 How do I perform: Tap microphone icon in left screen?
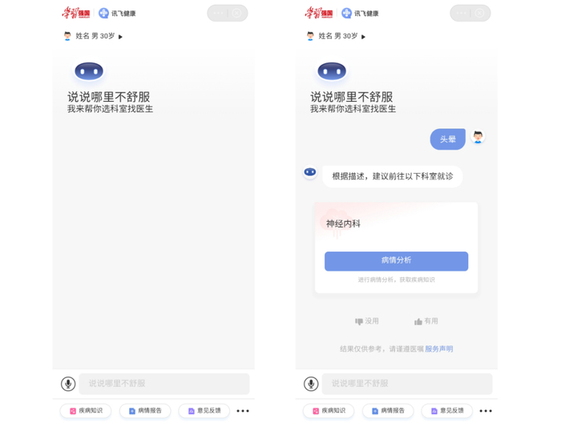68,384
